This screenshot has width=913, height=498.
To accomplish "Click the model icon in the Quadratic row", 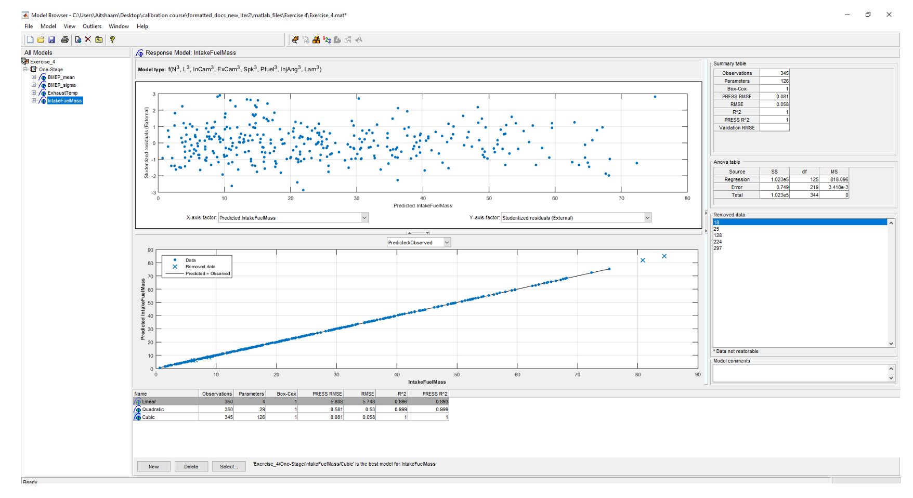I will point(138,410).
